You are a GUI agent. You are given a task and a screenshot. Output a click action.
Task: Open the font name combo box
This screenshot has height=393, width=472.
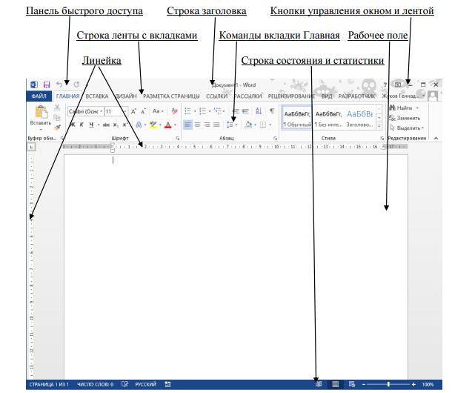pyautogui.click(x=86, y=111)
